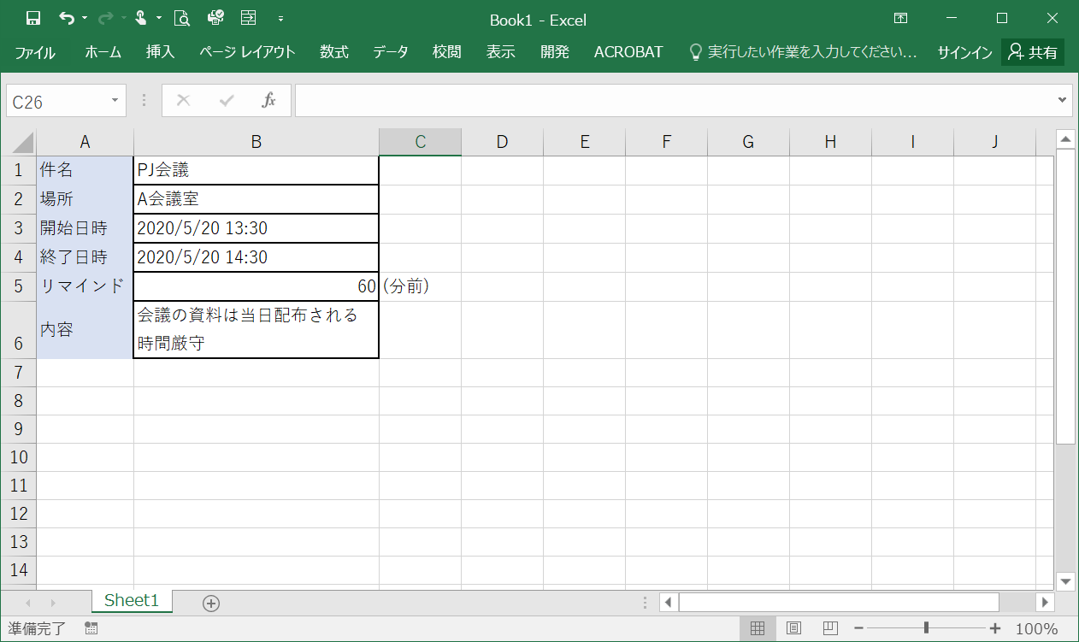Expand the Name Box dropdown arrow

[x=115, y=102]
